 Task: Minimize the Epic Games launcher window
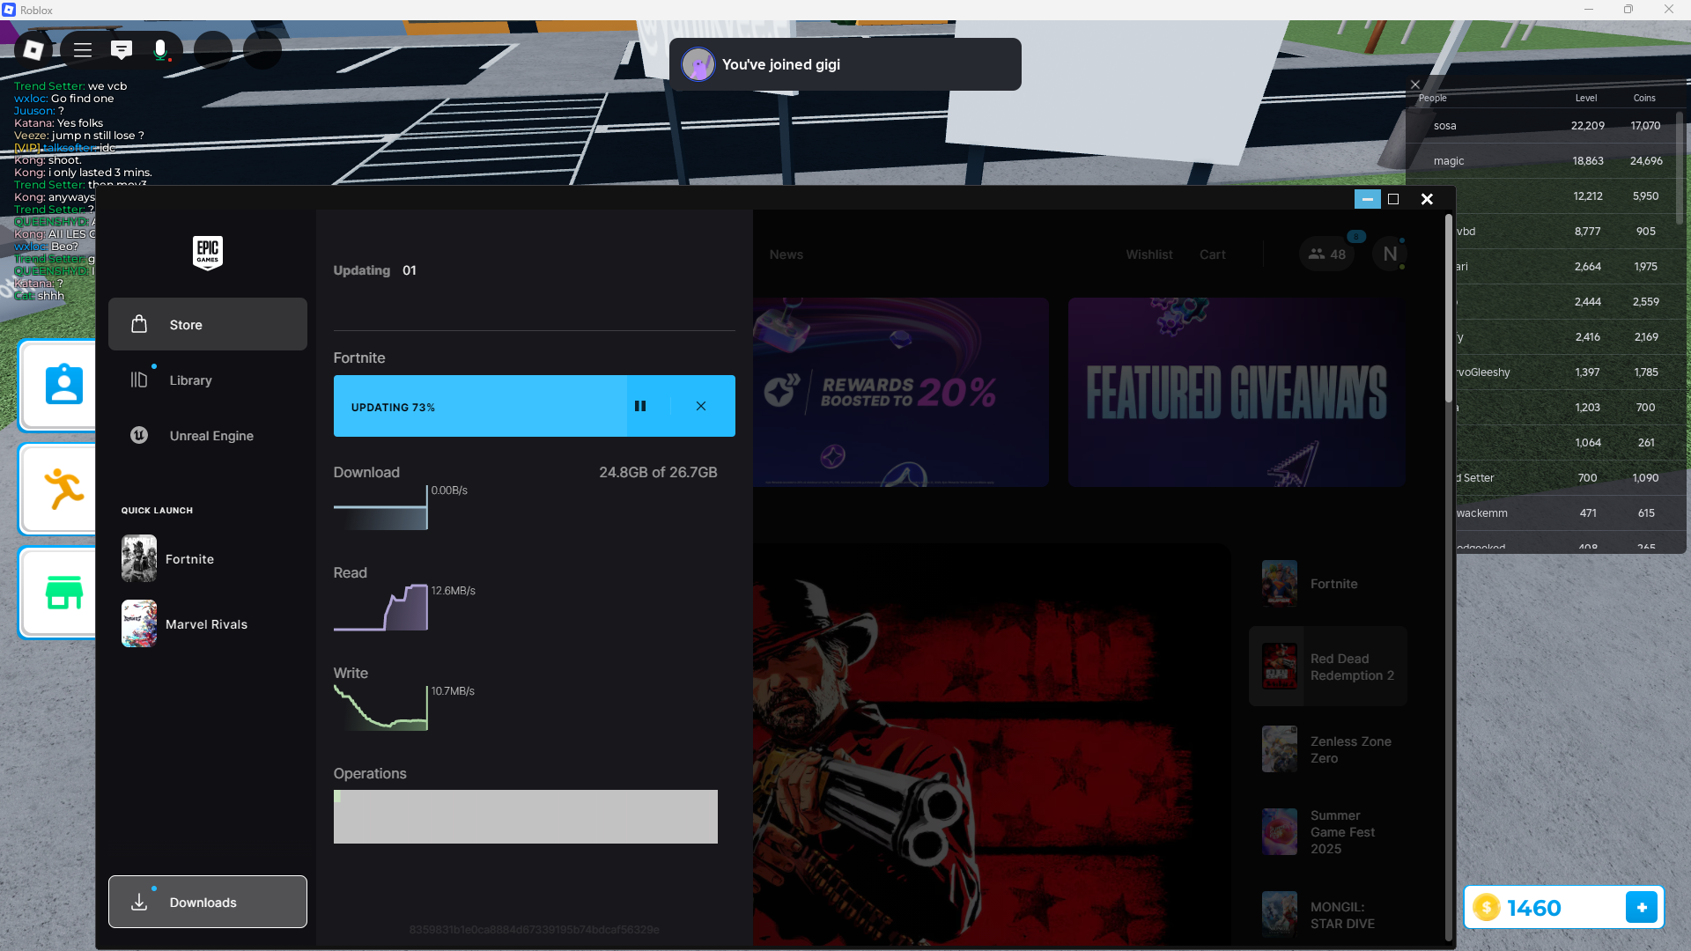[x=1367, y=199]
